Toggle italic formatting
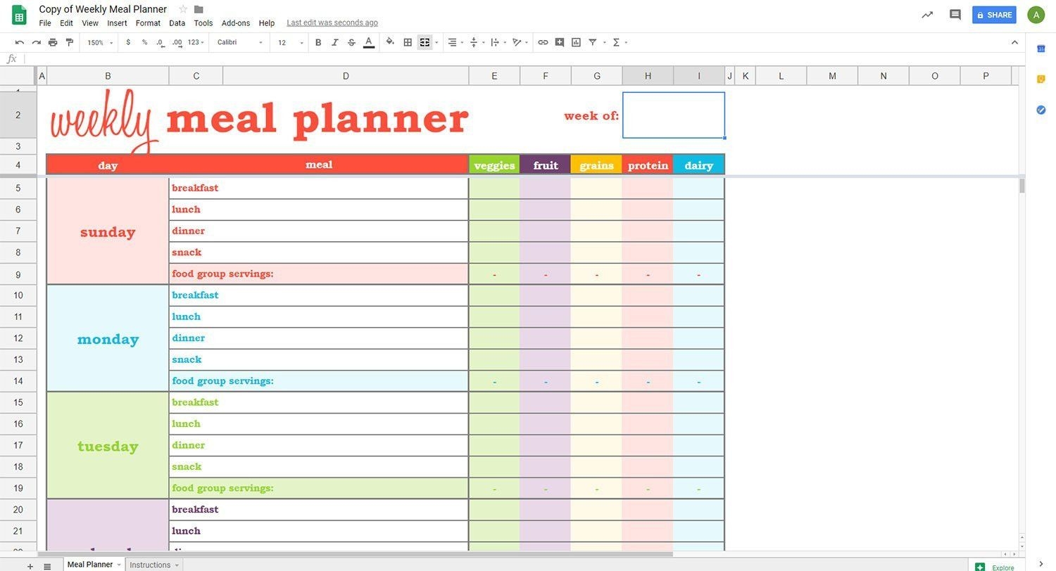 pyautogui.click(x=334, y=42)
